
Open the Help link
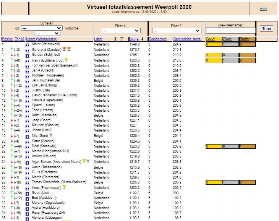[x=263, y=9]
